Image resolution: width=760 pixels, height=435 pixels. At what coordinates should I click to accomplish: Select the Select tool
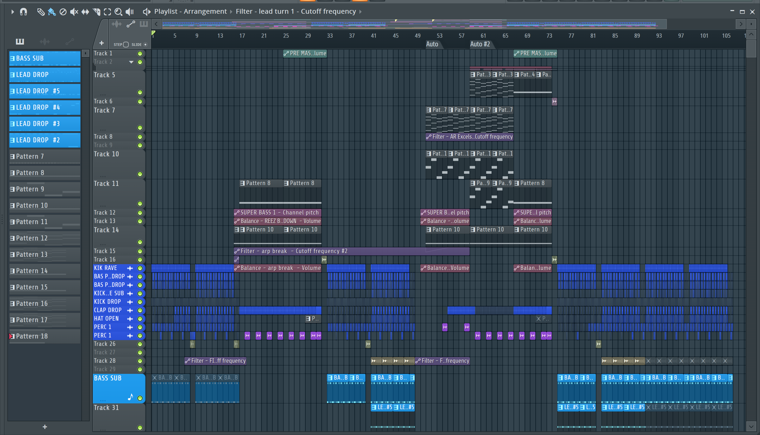(107, 12)
